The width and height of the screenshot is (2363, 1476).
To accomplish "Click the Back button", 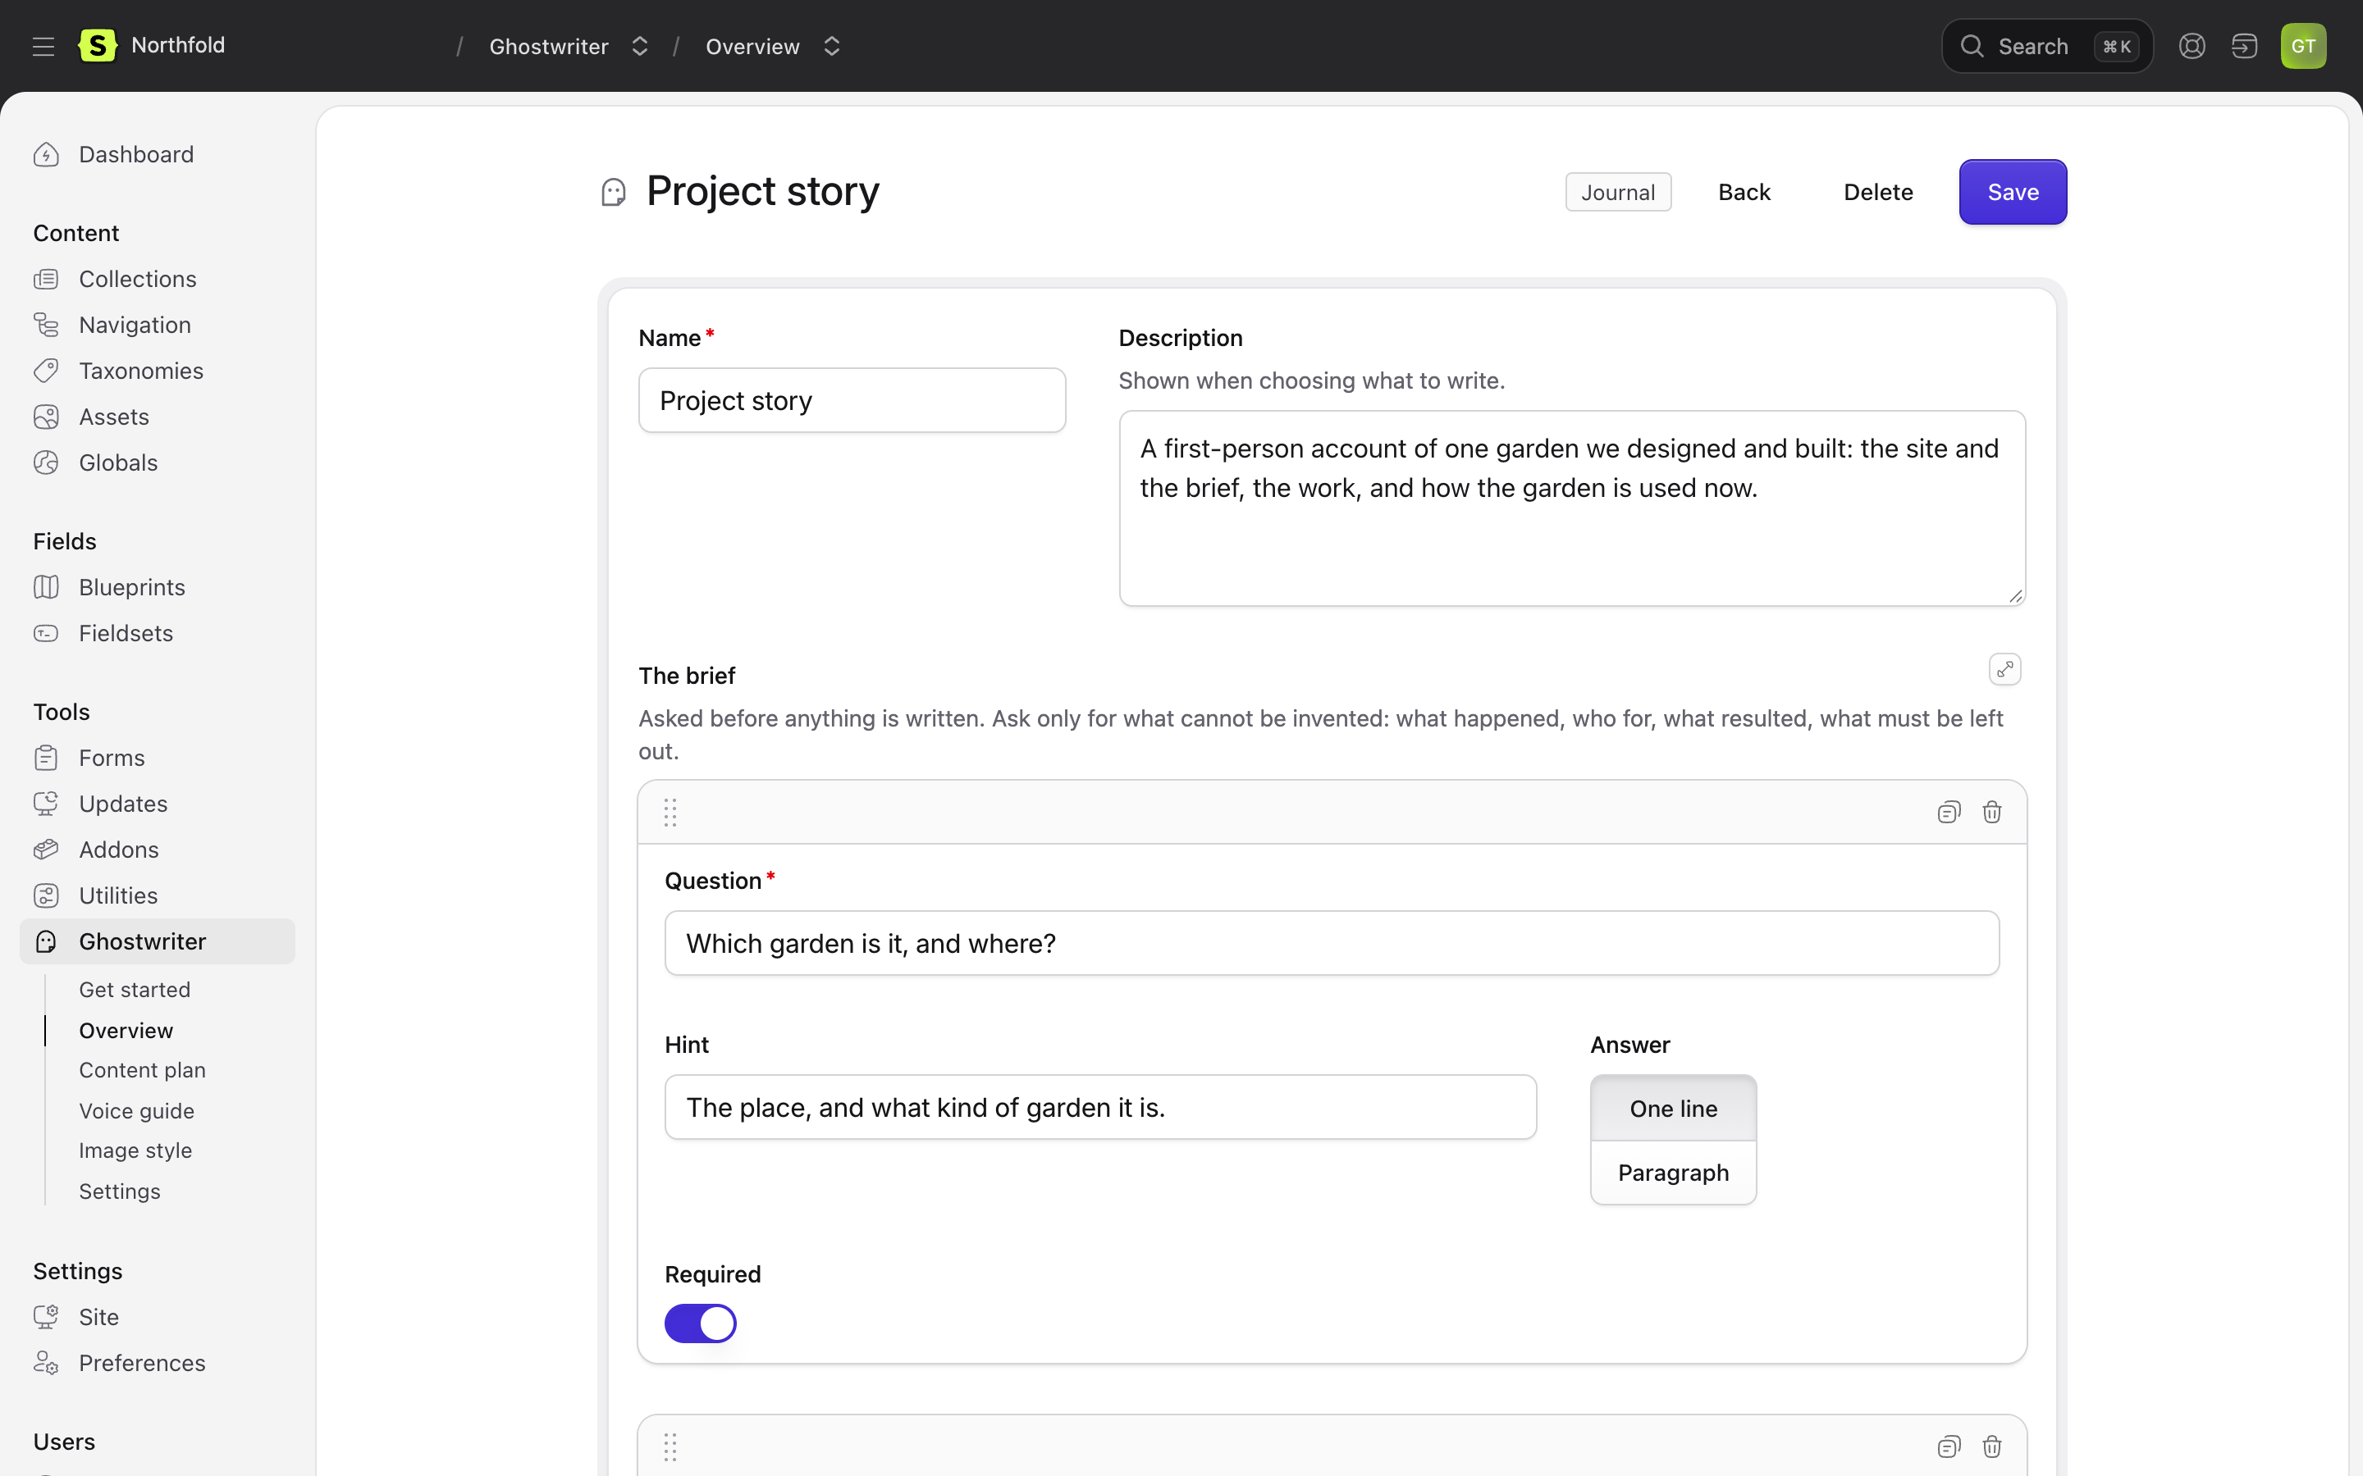I will click(x=1744, y=193).
